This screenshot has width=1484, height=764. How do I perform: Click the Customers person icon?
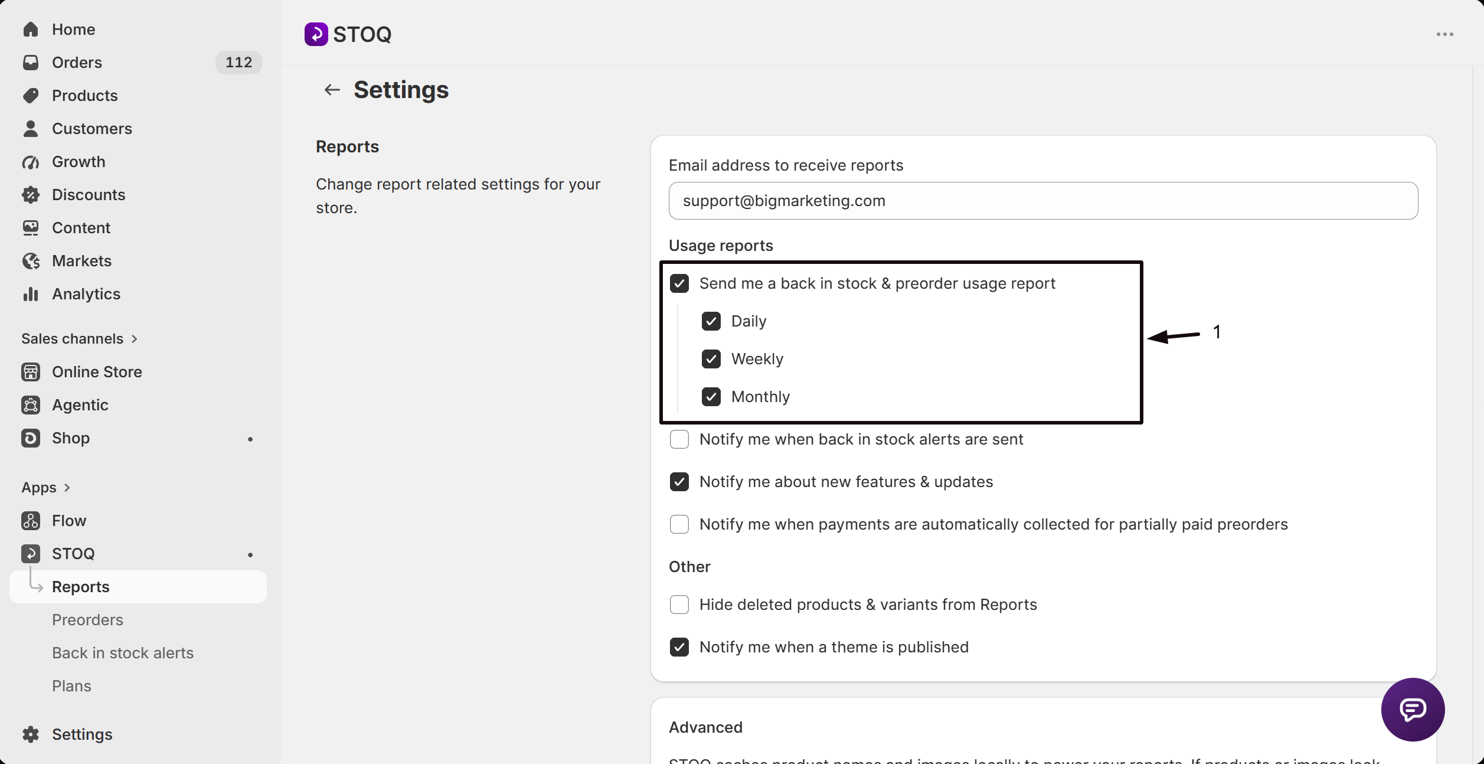tap(31, 129)
